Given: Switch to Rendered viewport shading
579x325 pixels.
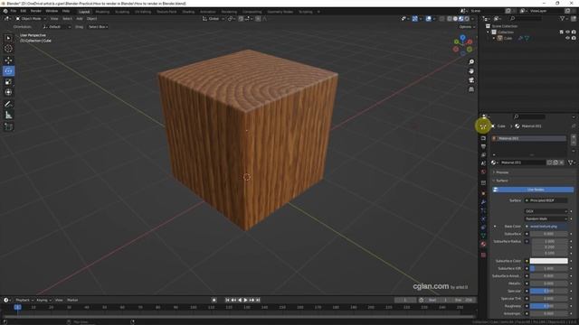Looking at the screenshot, I should [467, 18].
